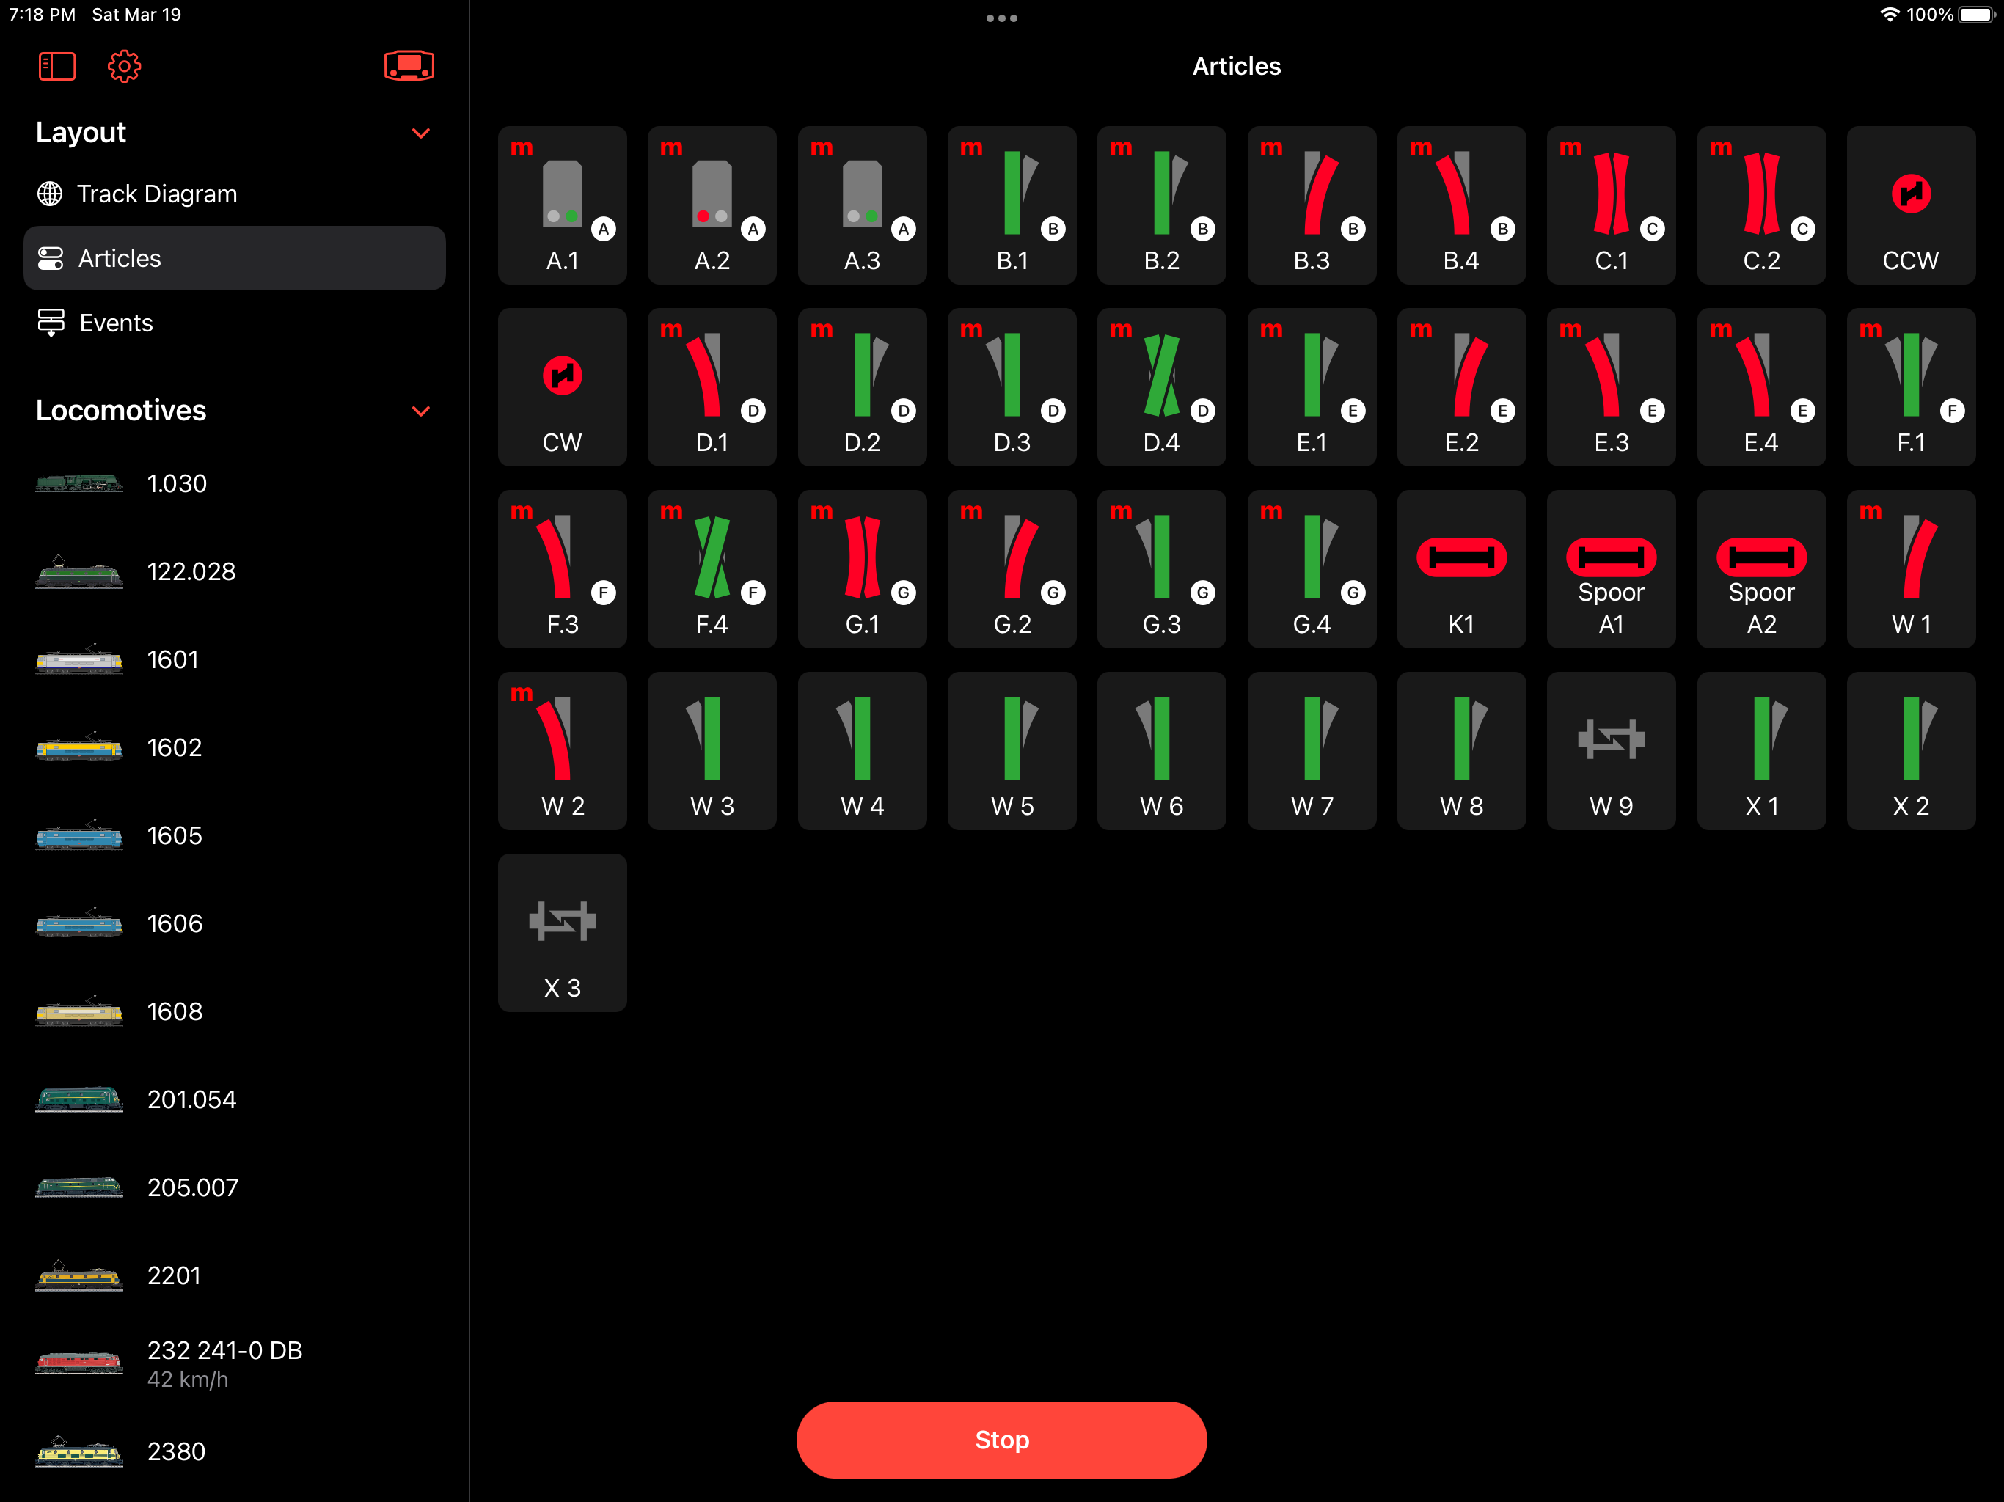Select locomotive 2201
Viewport: 2004px width, 1502px height.
tap(235, 1275)
